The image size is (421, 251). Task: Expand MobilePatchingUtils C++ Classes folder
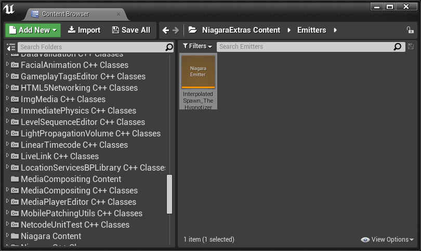pos(7,213)
